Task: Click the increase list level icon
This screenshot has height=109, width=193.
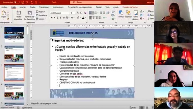Action: 104,13
